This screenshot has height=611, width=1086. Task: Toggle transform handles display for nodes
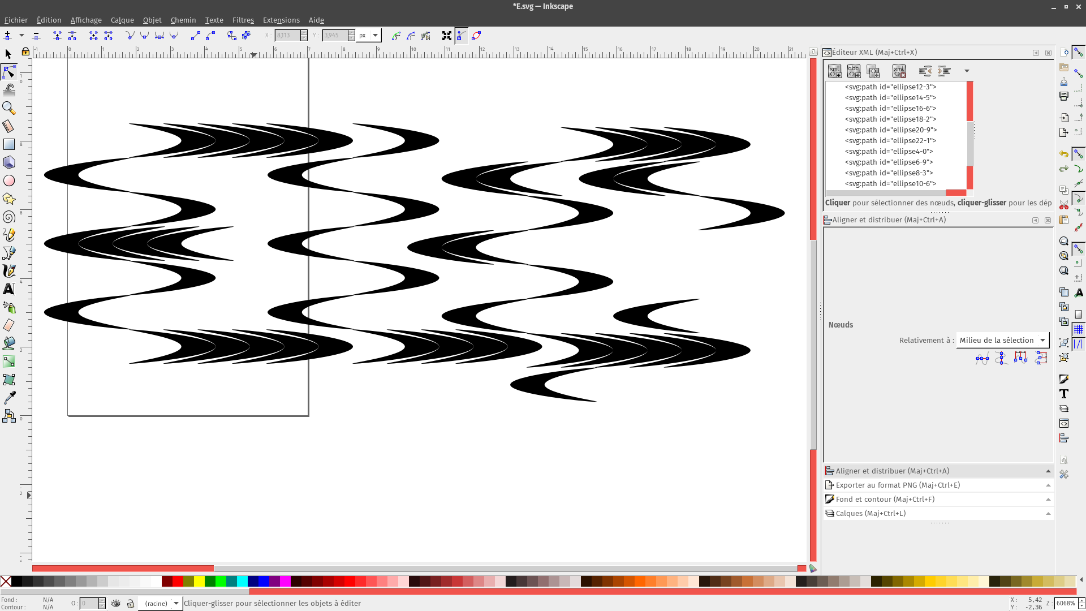[x=447, y=36]
